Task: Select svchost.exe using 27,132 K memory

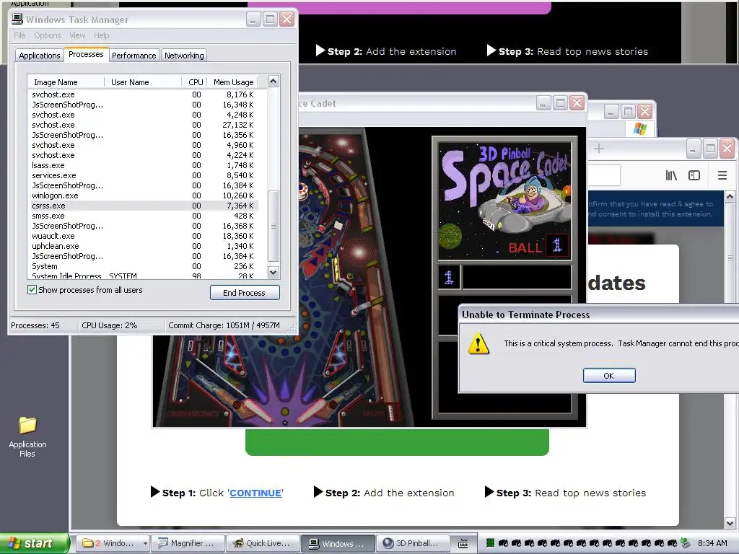Action: click(144, 125)
